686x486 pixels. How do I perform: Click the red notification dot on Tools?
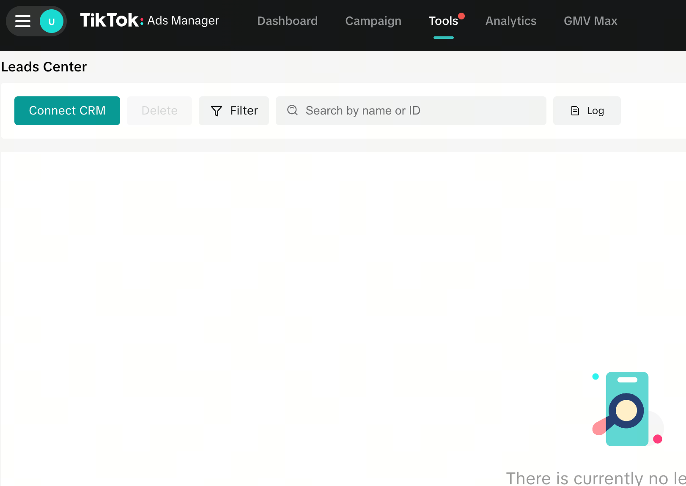click(461, 16)
